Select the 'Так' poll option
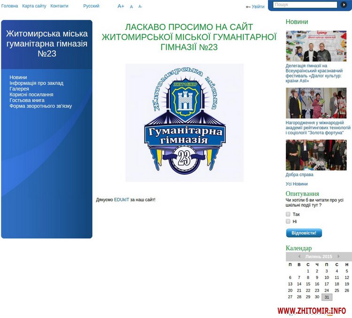 pyautogui.click(x=288, y=214)
